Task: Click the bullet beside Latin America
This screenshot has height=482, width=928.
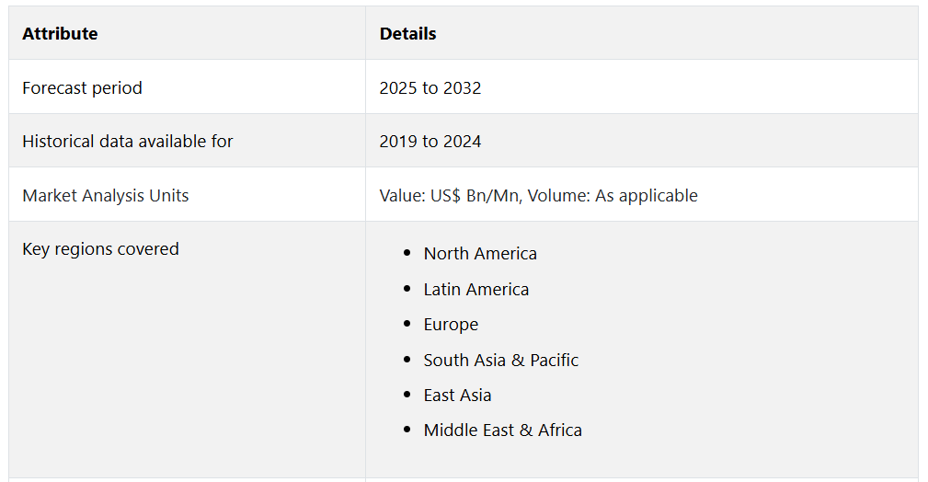Action: [407, 289]
